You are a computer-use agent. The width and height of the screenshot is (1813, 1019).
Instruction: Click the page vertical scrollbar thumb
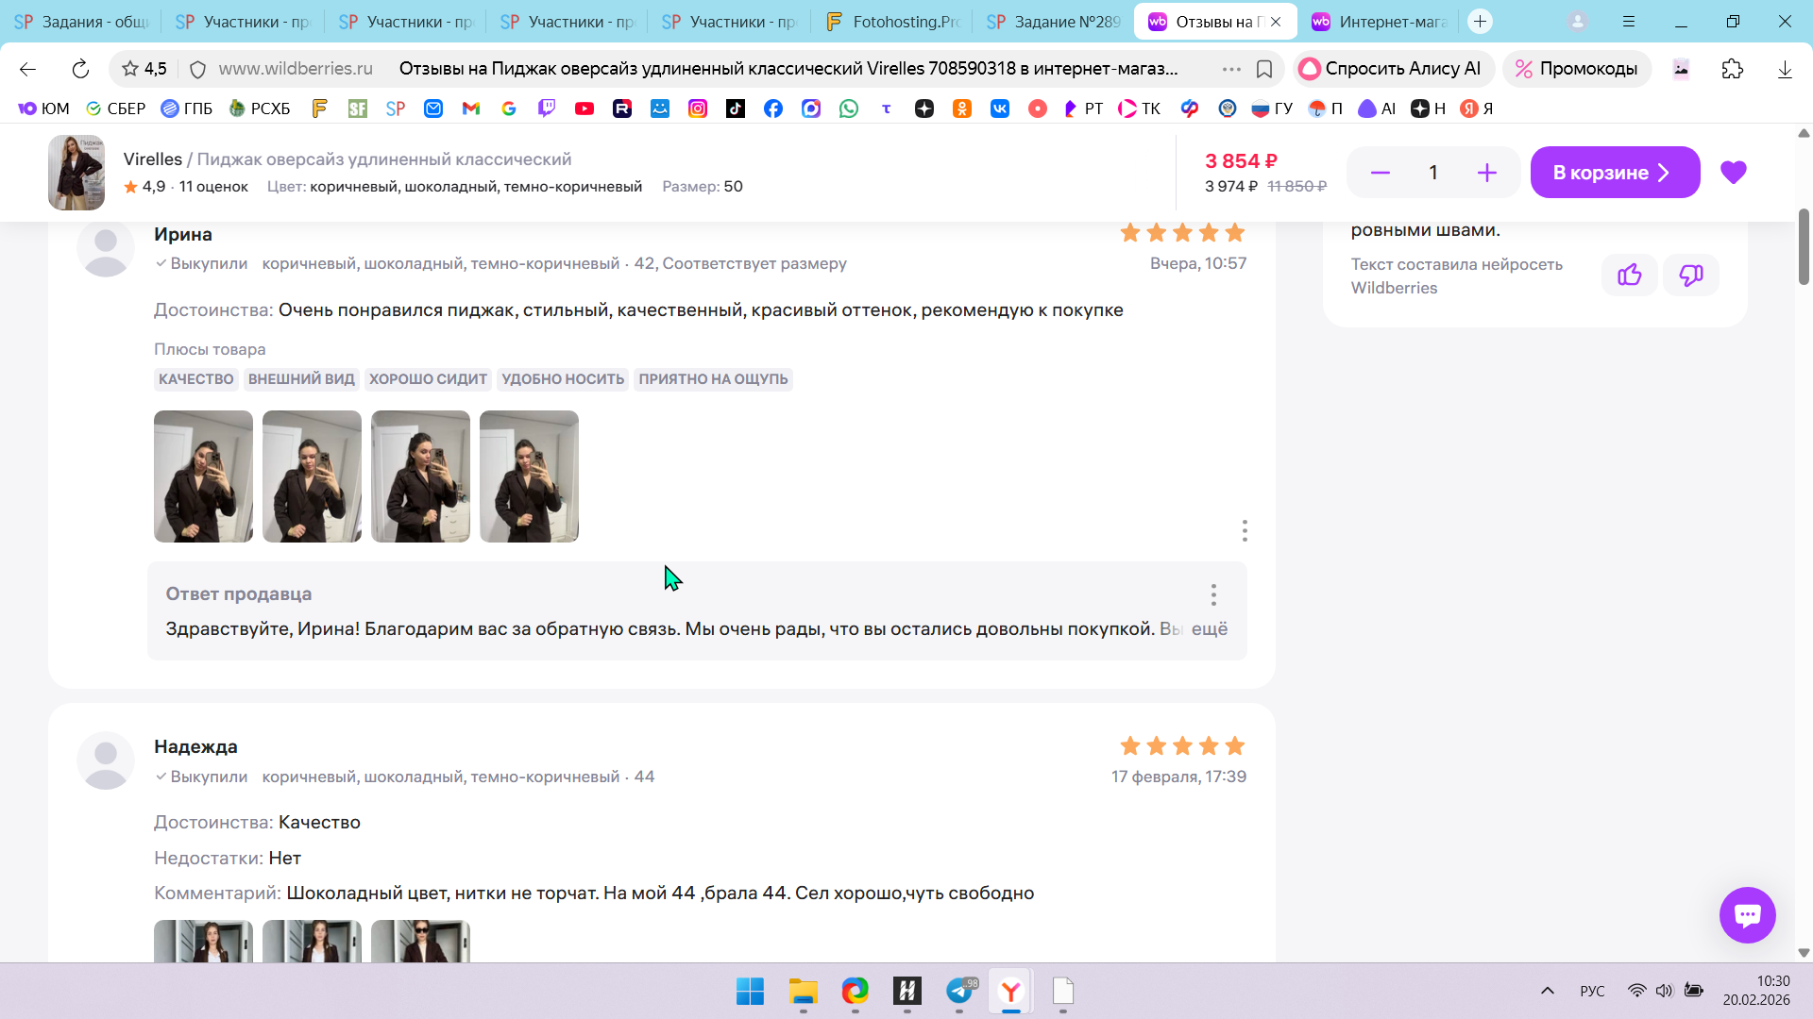coord(1804,247)
